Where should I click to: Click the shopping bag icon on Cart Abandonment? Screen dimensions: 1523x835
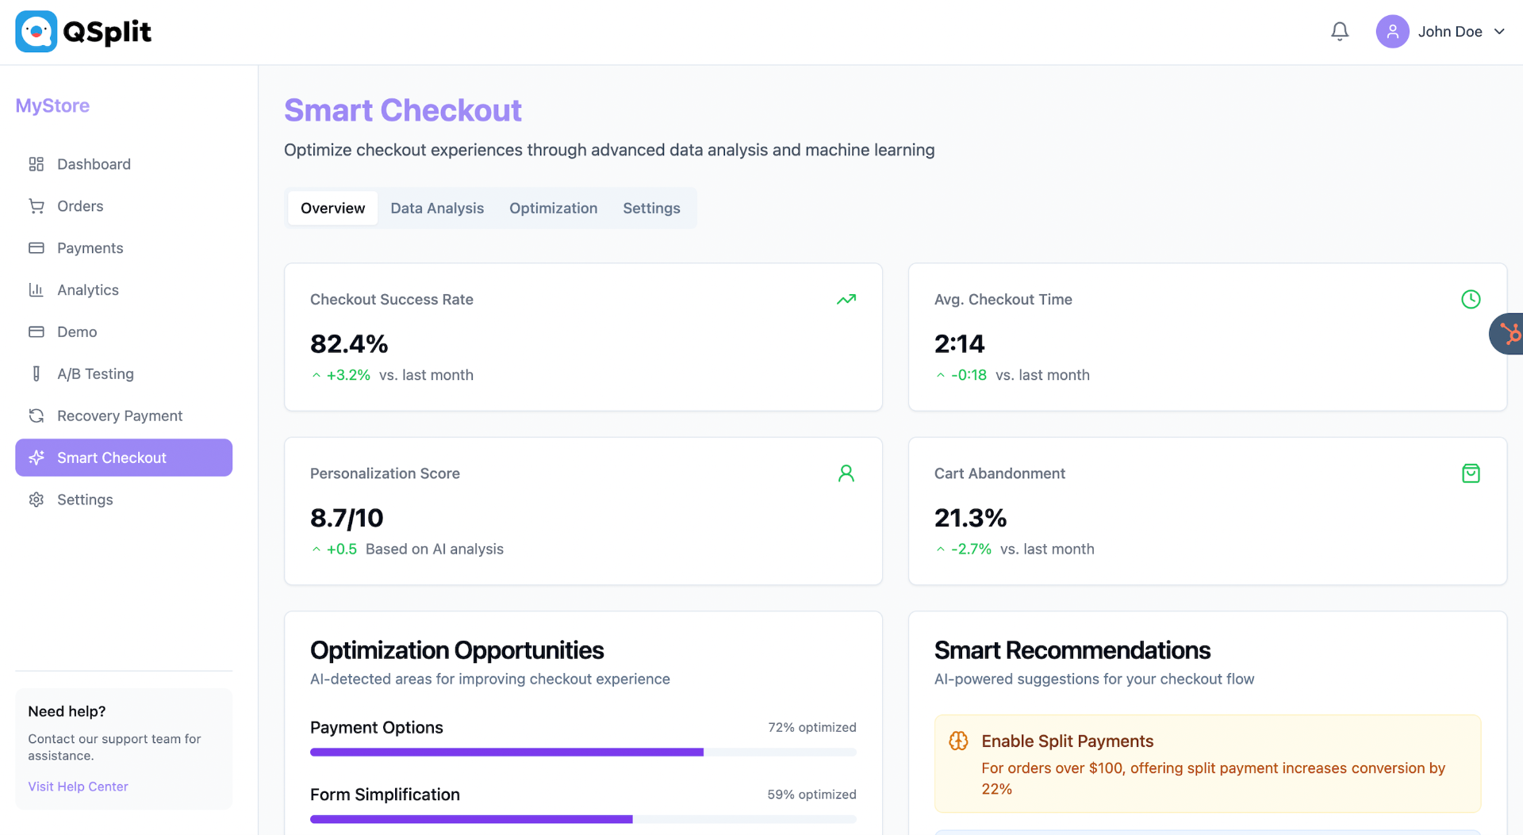1470,473
